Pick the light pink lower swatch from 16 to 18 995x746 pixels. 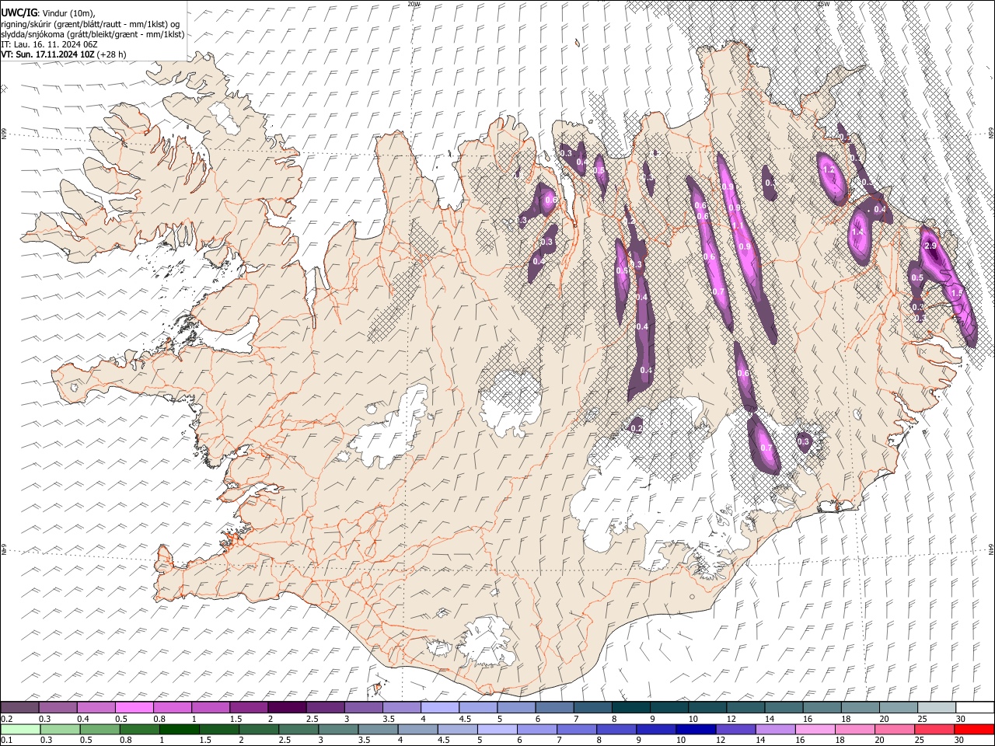(816, 730)
